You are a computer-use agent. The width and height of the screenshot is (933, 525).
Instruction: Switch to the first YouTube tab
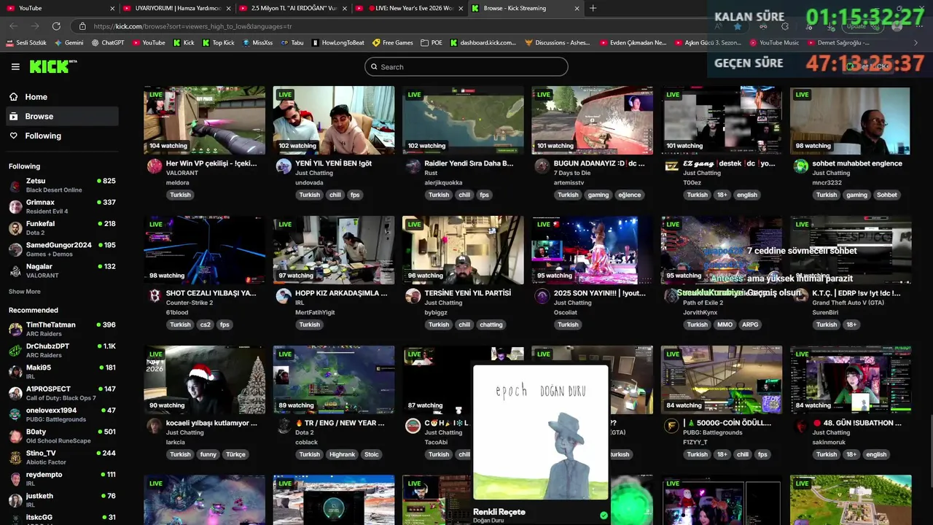(x=60, y=8)
